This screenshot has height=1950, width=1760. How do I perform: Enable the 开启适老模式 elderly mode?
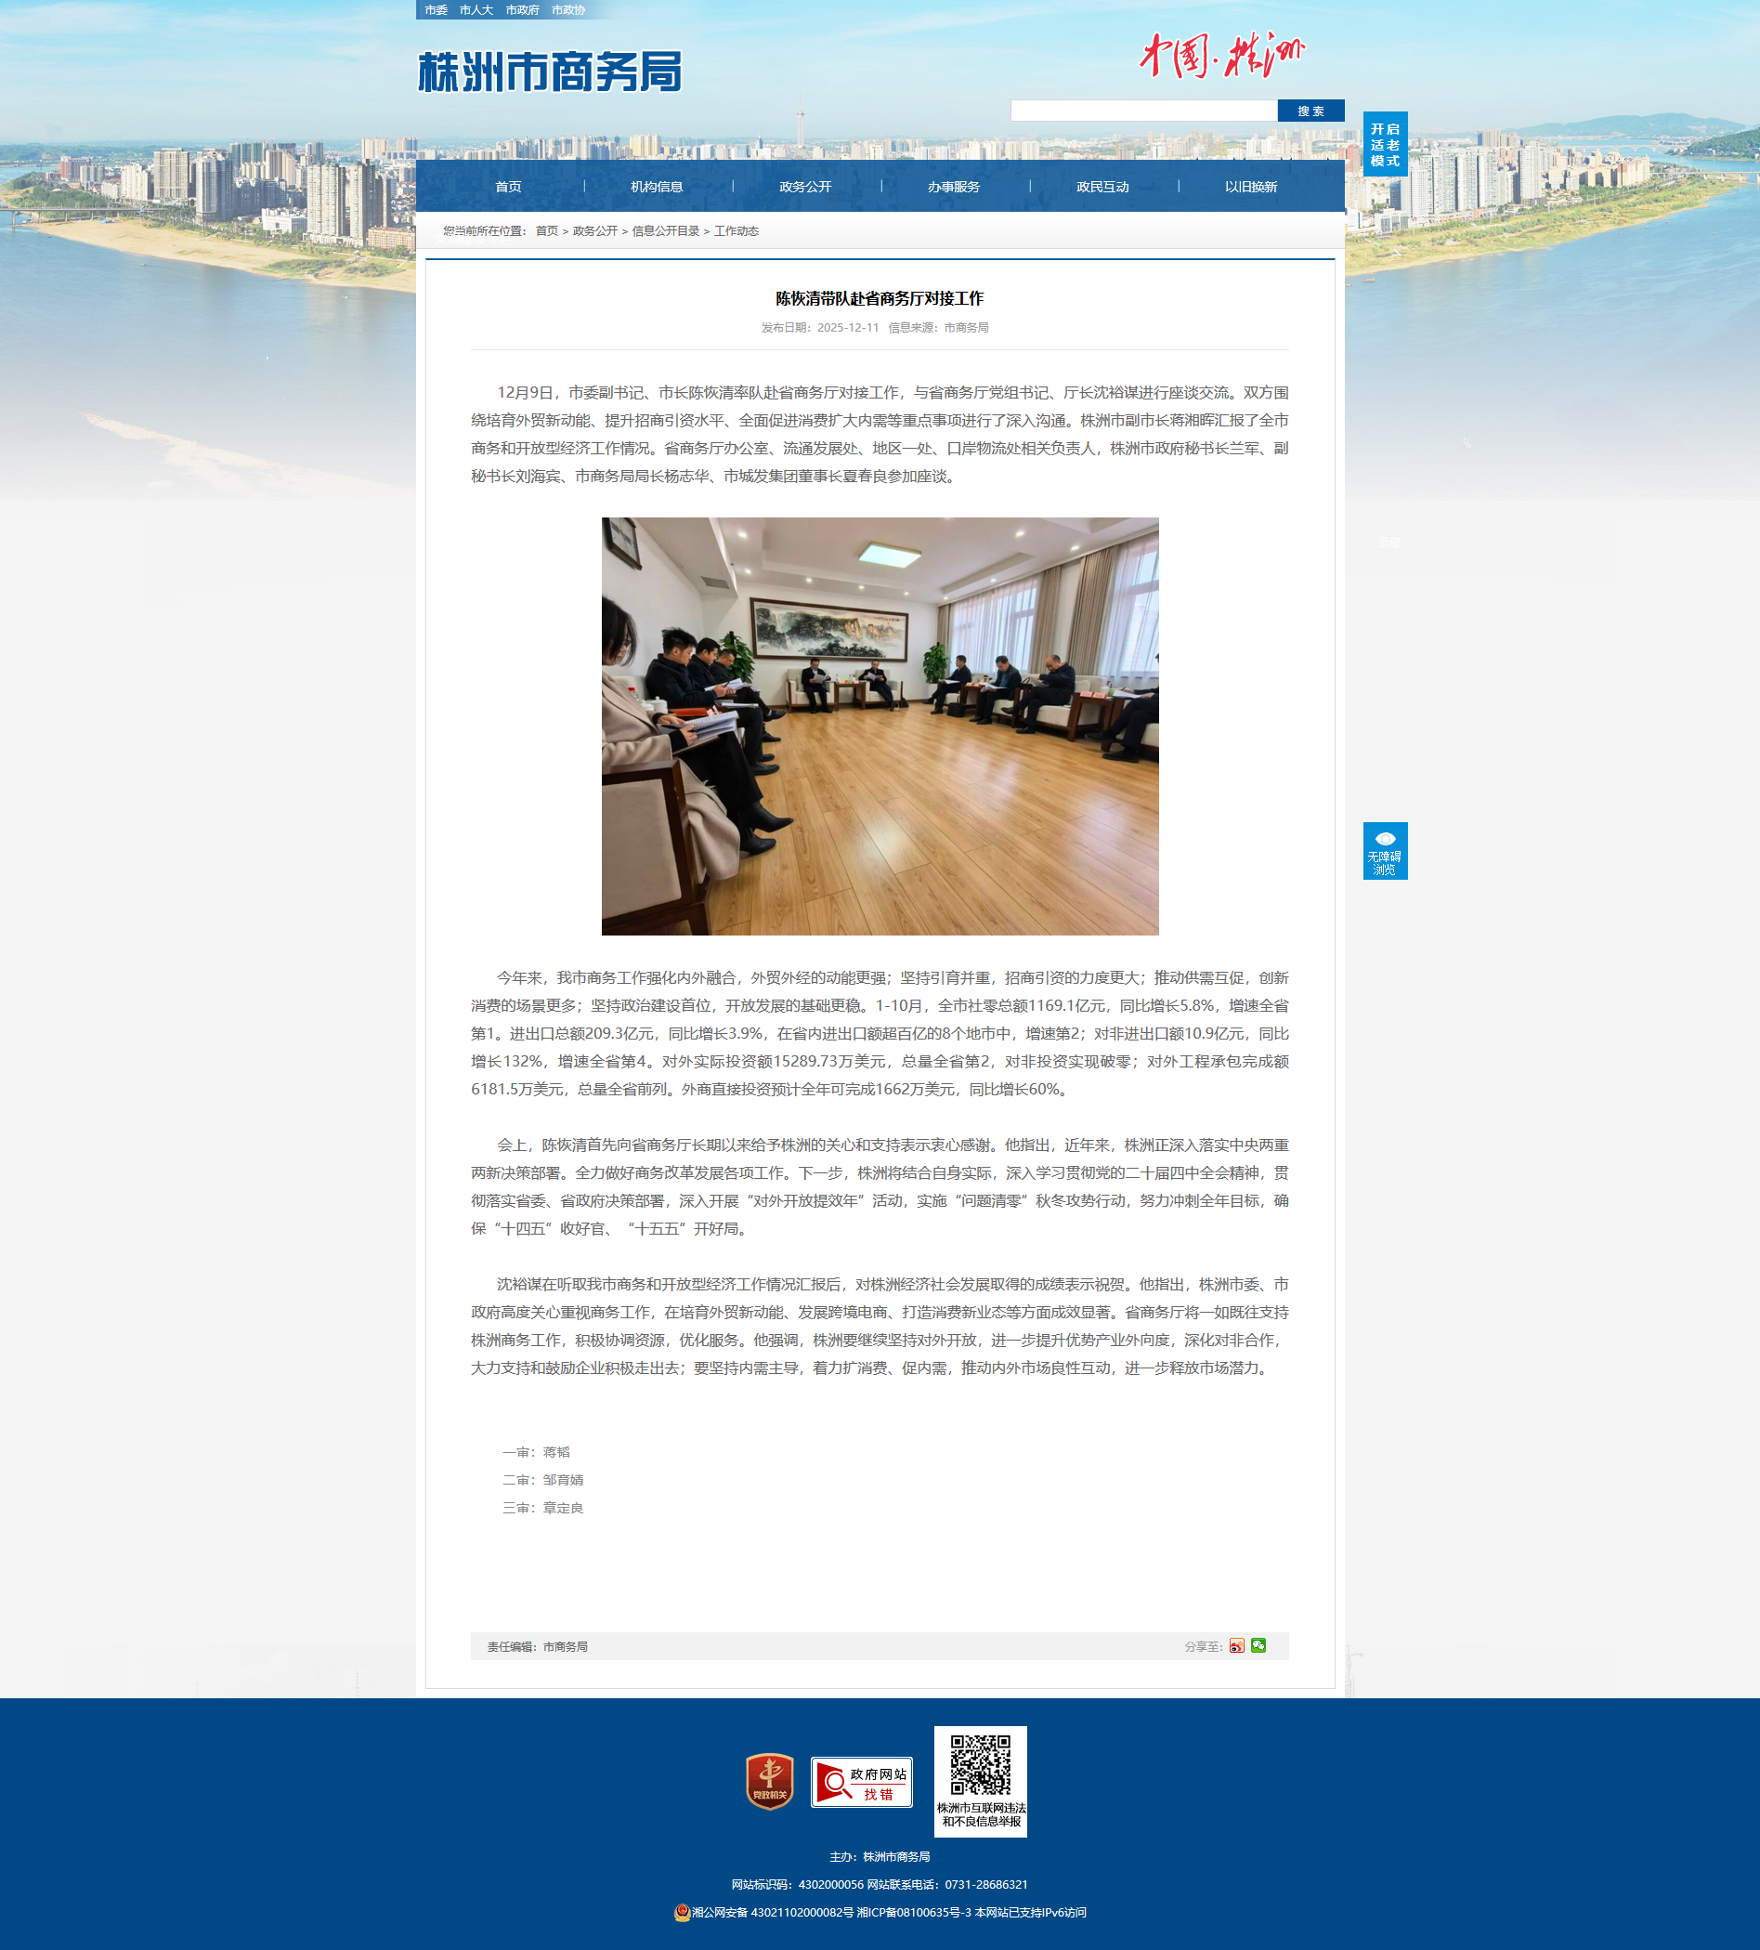coord(1385,144)
